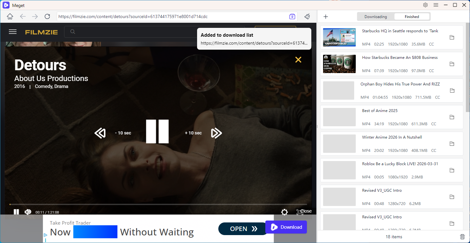Click the download list scrollbar

(x=468, y=67)
